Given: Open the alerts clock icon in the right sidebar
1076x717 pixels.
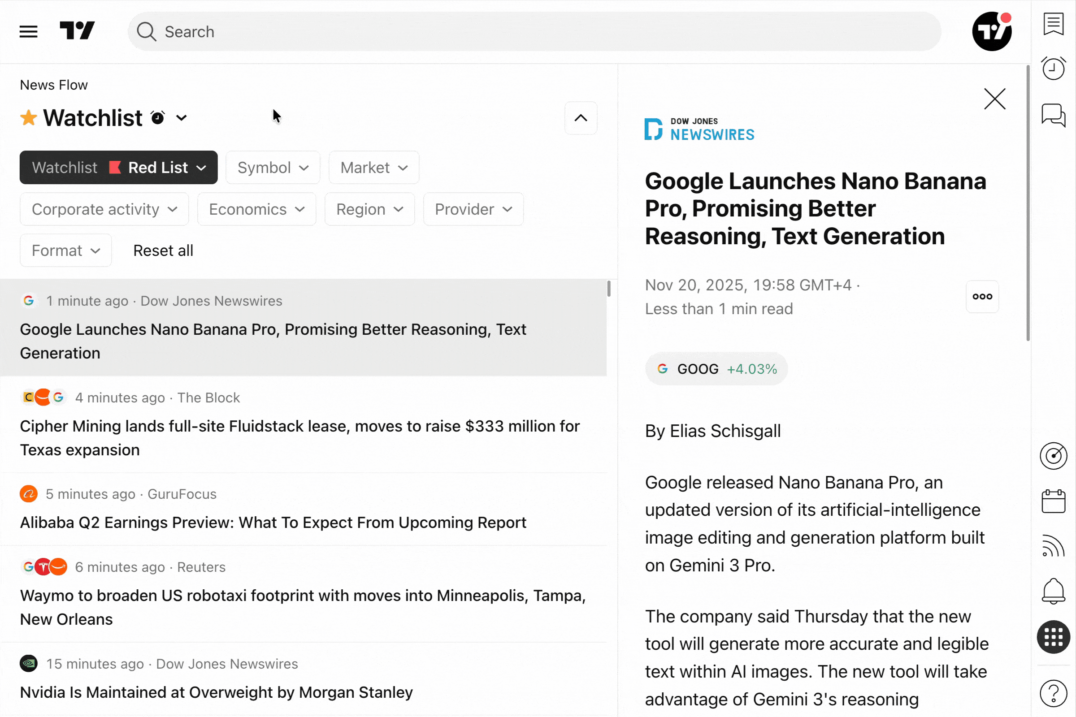Looking at the screenshot, I should (1053, 69).
